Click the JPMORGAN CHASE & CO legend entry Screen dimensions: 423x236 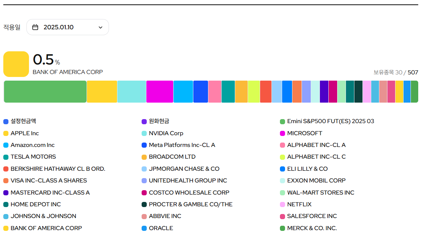click(x=180, y=169)
